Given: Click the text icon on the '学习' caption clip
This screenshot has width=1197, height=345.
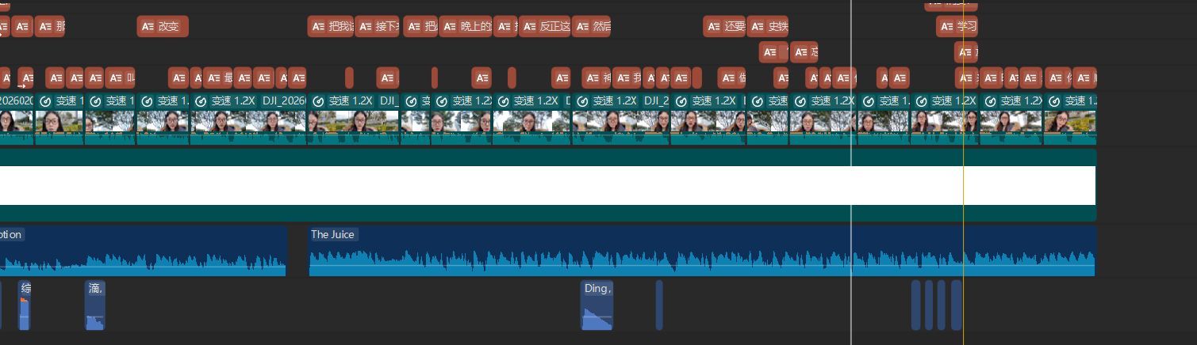Looking at the screenshot, I should pyautogui.click(x=947, y=26).
